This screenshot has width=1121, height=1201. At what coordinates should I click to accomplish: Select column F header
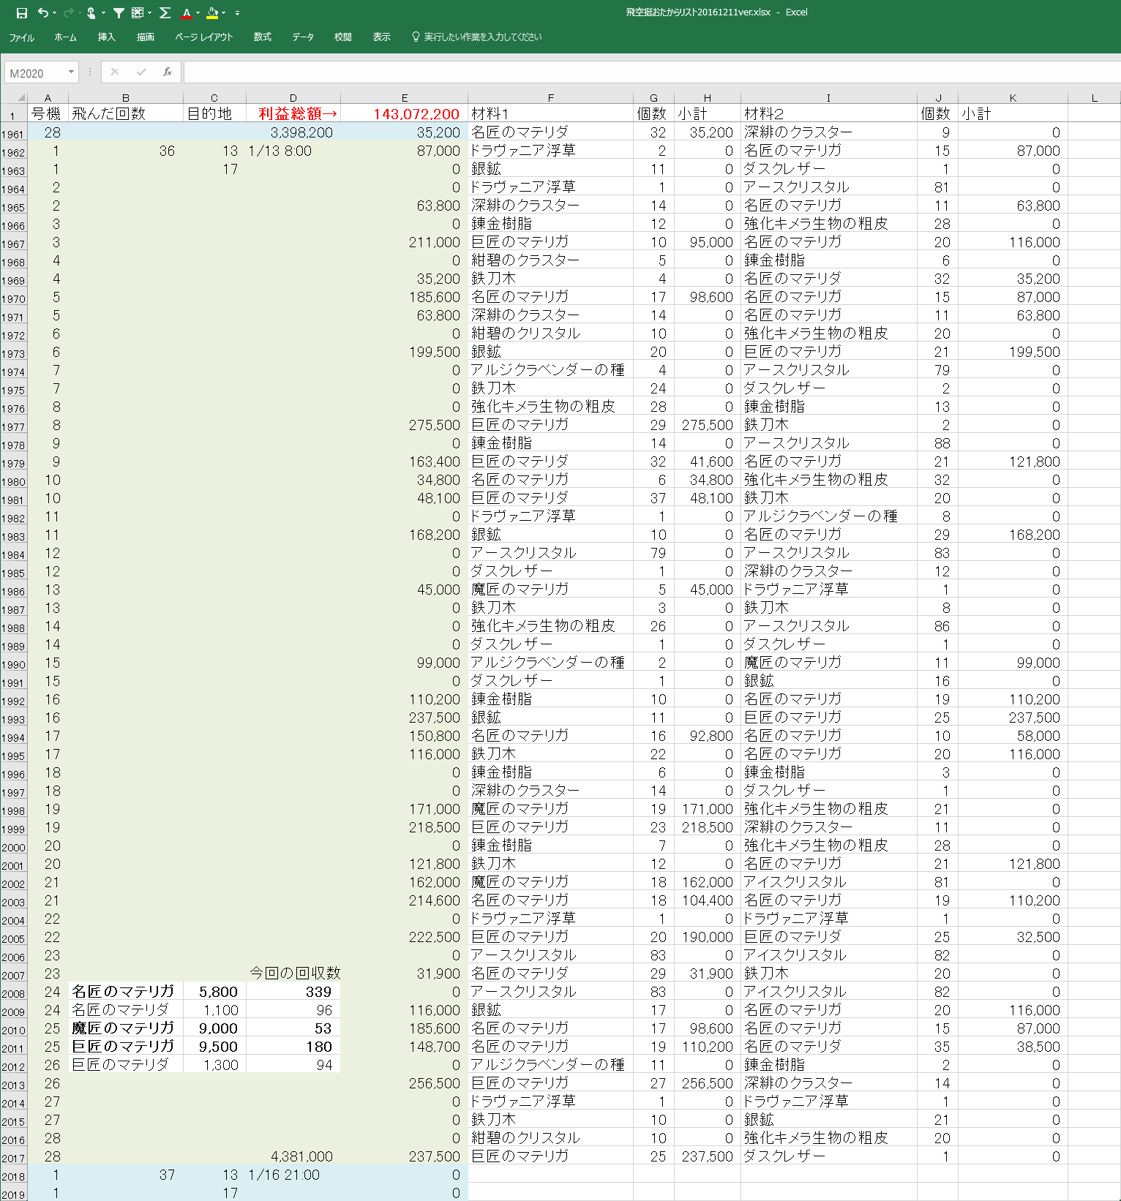pyautogui.click(x=550, y=97)
